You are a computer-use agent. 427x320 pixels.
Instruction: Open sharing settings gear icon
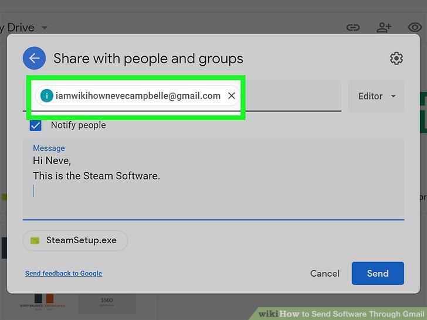pyautogui.click(x=396, y=58)
